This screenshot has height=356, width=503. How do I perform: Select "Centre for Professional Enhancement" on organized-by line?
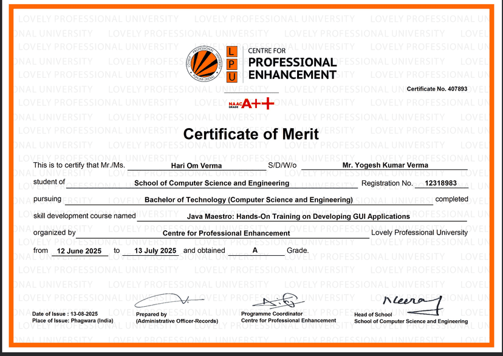pos(226,233)
